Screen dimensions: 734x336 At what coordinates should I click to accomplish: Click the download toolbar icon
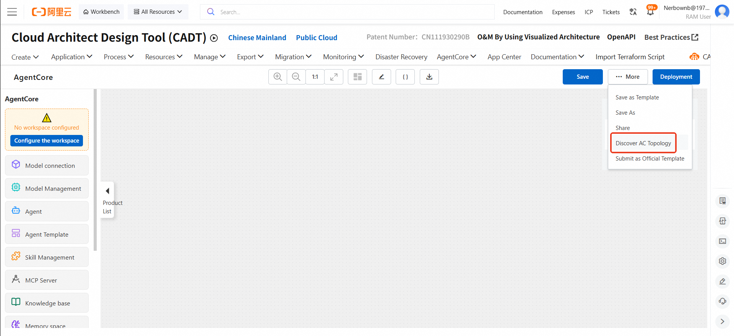[429, 77]
